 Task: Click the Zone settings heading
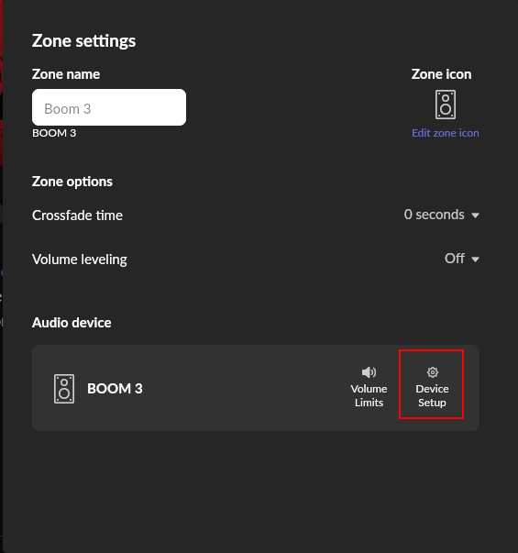pyautogui.click(x=84, y=41)
